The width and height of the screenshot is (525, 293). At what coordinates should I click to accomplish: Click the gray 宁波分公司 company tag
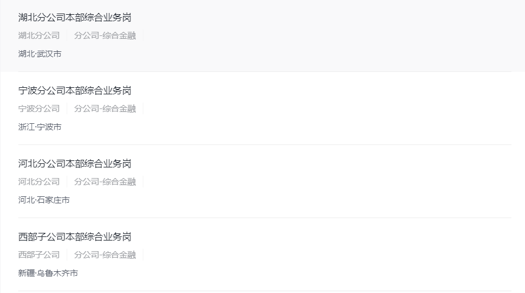(39, 108)
